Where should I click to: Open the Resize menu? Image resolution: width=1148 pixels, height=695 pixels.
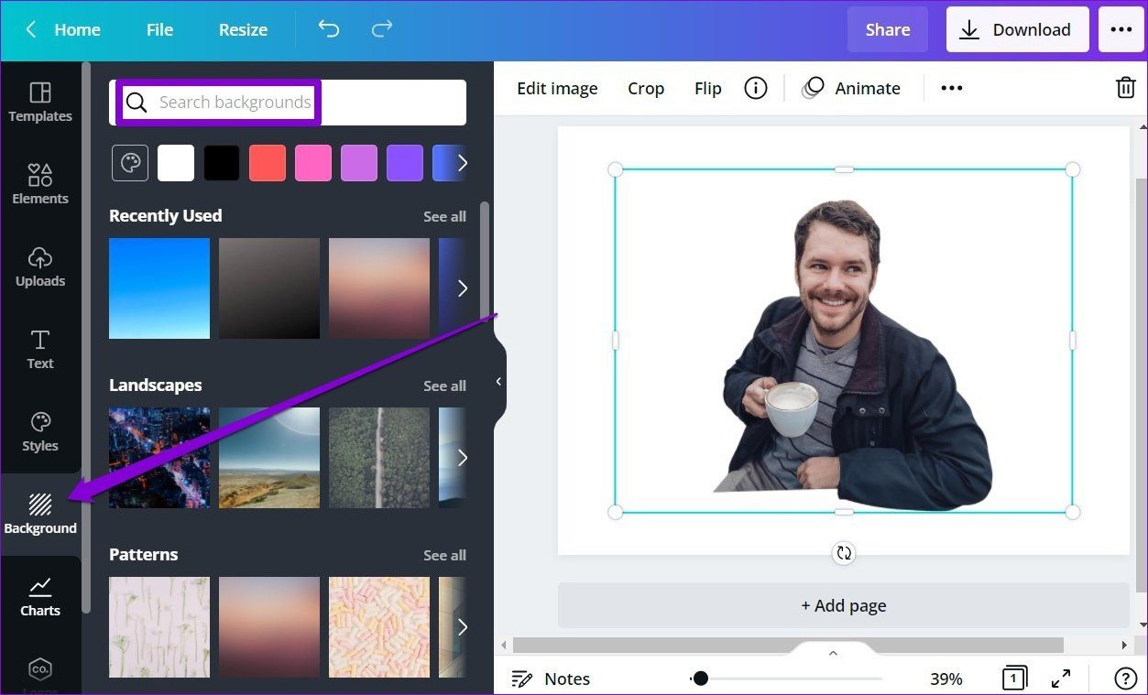click(243, 29)
